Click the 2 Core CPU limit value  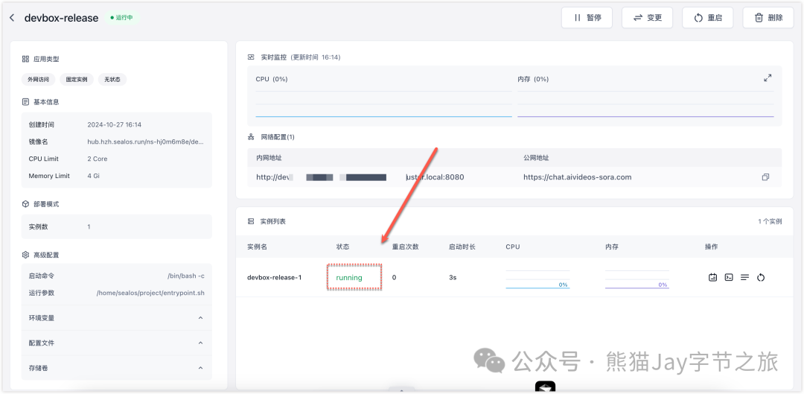pos(98,159)
